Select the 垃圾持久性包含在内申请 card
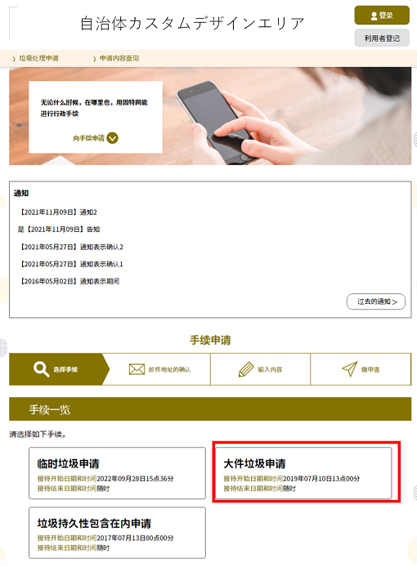 117,533
